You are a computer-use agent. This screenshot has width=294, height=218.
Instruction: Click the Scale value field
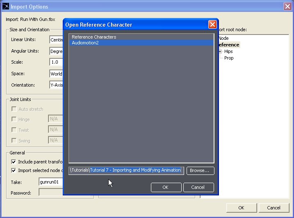tap(56, 62)
